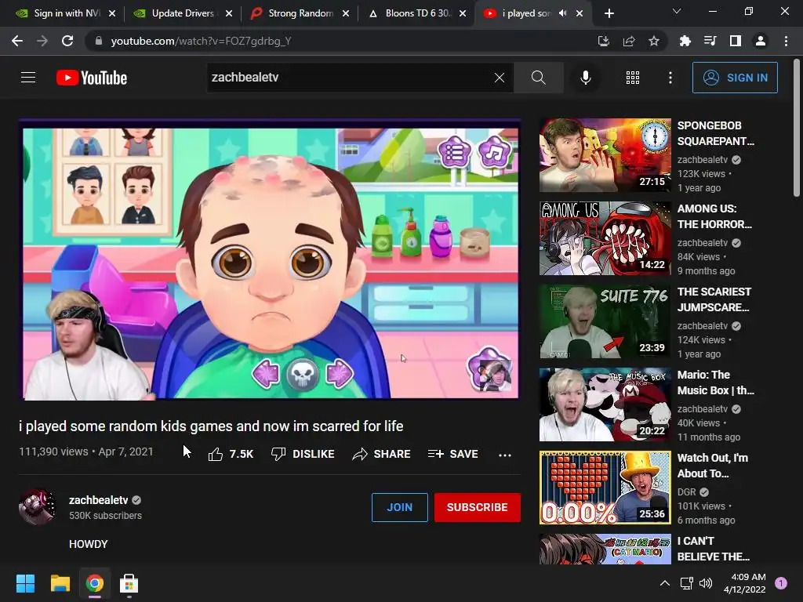803x602 pixels.
Task: Open I CAN'T BELIEVE THE video title
Action: click(713, 549)
